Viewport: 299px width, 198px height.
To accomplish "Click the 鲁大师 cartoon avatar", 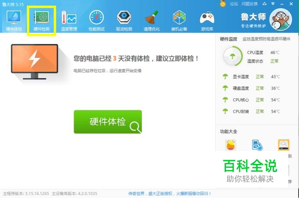I will click(281, 19).
